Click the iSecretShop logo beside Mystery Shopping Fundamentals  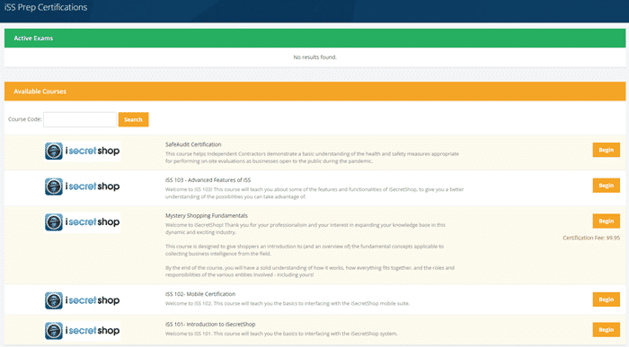tap(83, 222)
